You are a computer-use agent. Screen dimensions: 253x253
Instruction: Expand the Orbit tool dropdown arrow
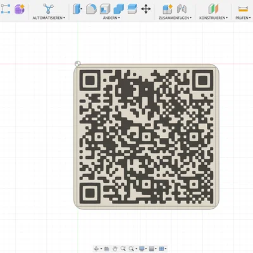(101, 249)
